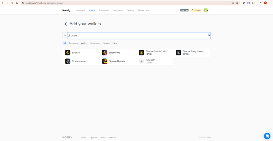Reload the page
Image resolution: width=273 pixels, height=141 pixels.
12,3
